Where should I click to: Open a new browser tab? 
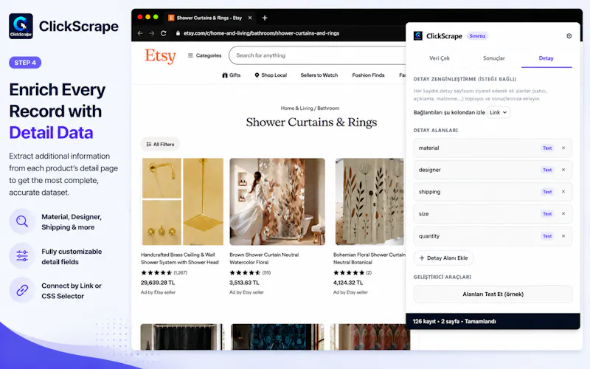265,18
